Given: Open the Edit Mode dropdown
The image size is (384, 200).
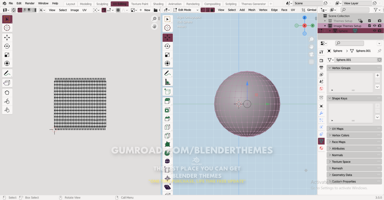Looking at the screenshot, I should click(186, 10).
